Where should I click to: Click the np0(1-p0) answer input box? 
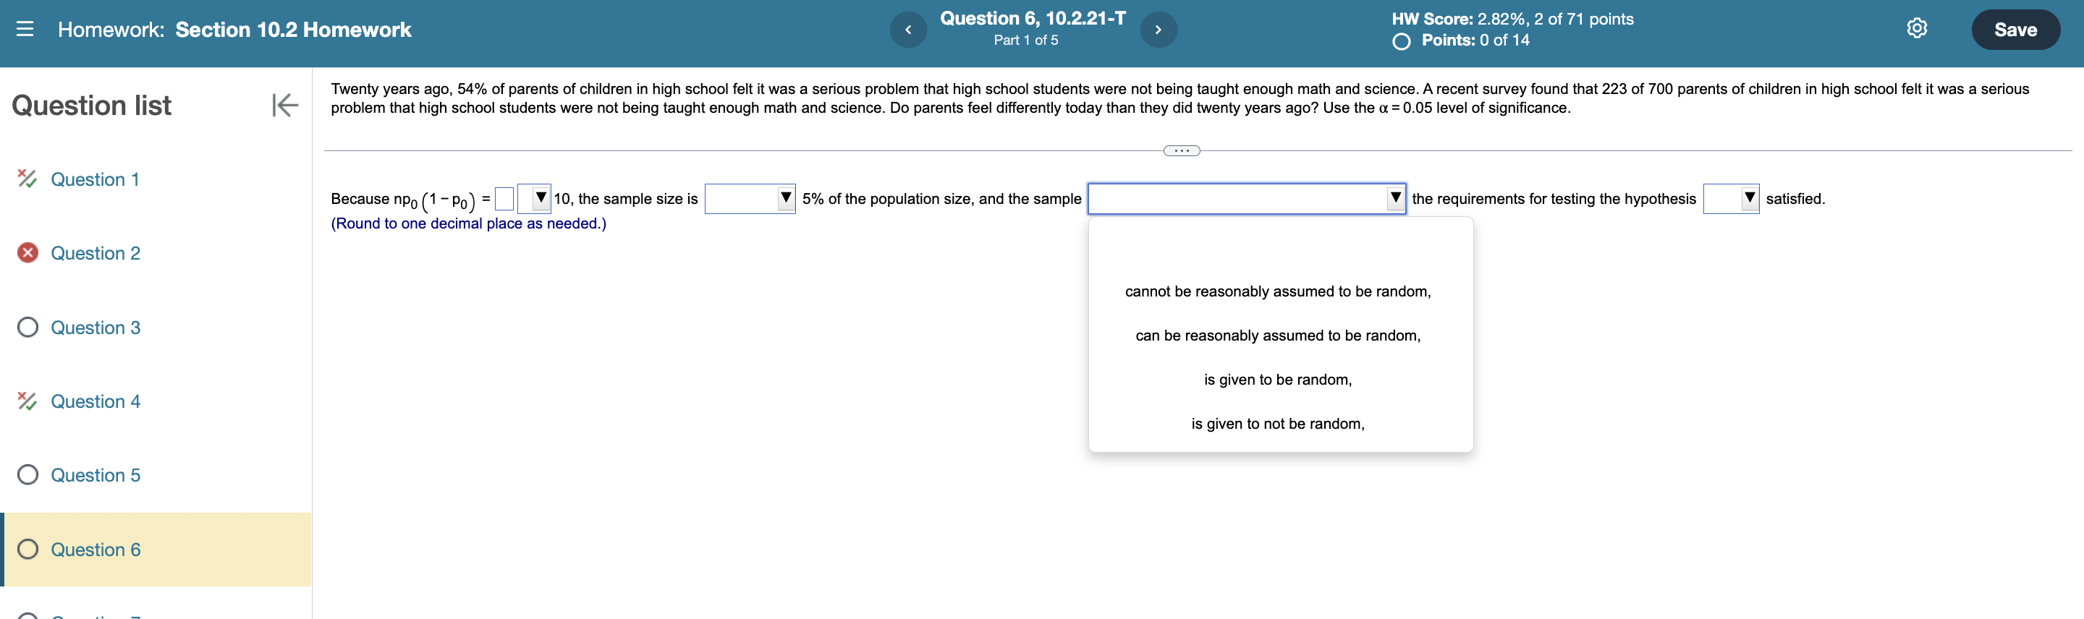coord(504,198)
